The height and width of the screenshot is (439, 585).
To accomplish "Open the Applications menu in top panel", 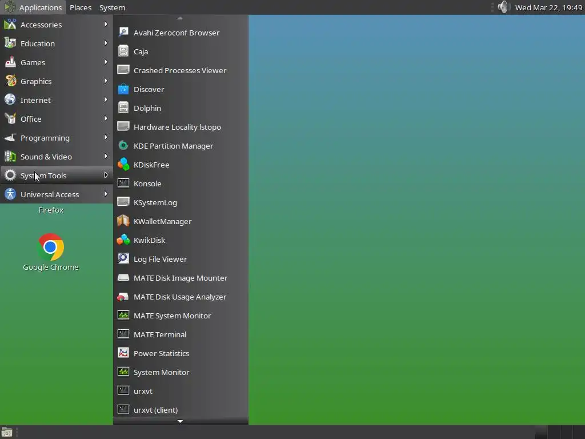I will pos(33,7).
